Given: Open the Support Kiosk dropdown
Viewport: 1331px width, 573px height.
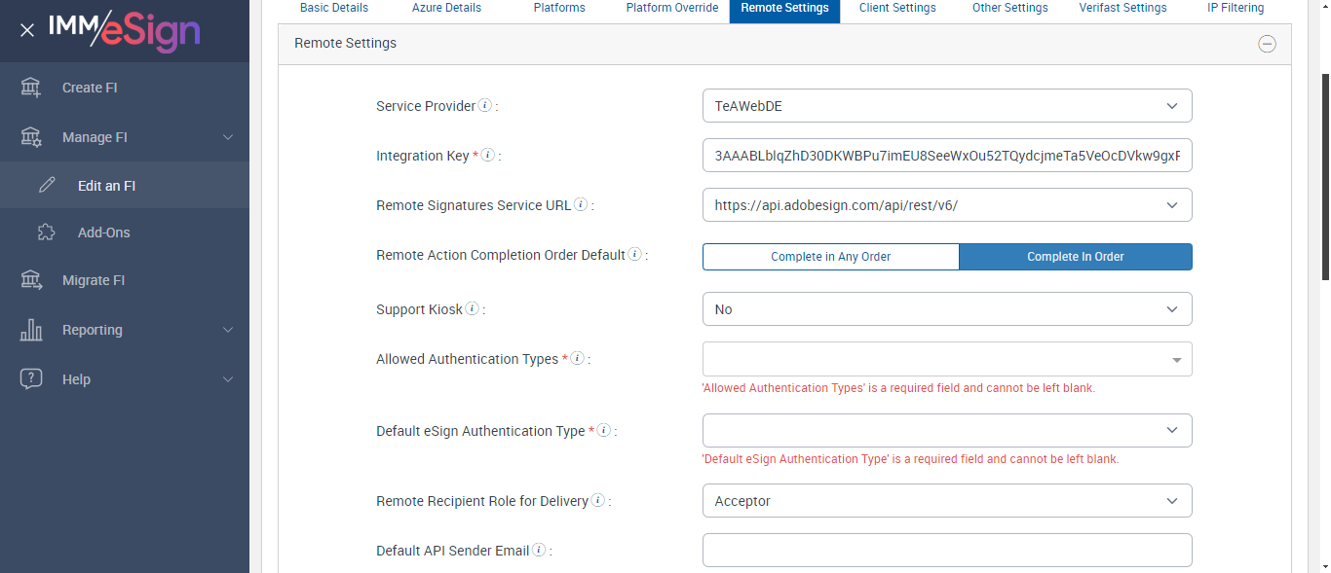Looking at the screenshot, I should tap(947, 309).
